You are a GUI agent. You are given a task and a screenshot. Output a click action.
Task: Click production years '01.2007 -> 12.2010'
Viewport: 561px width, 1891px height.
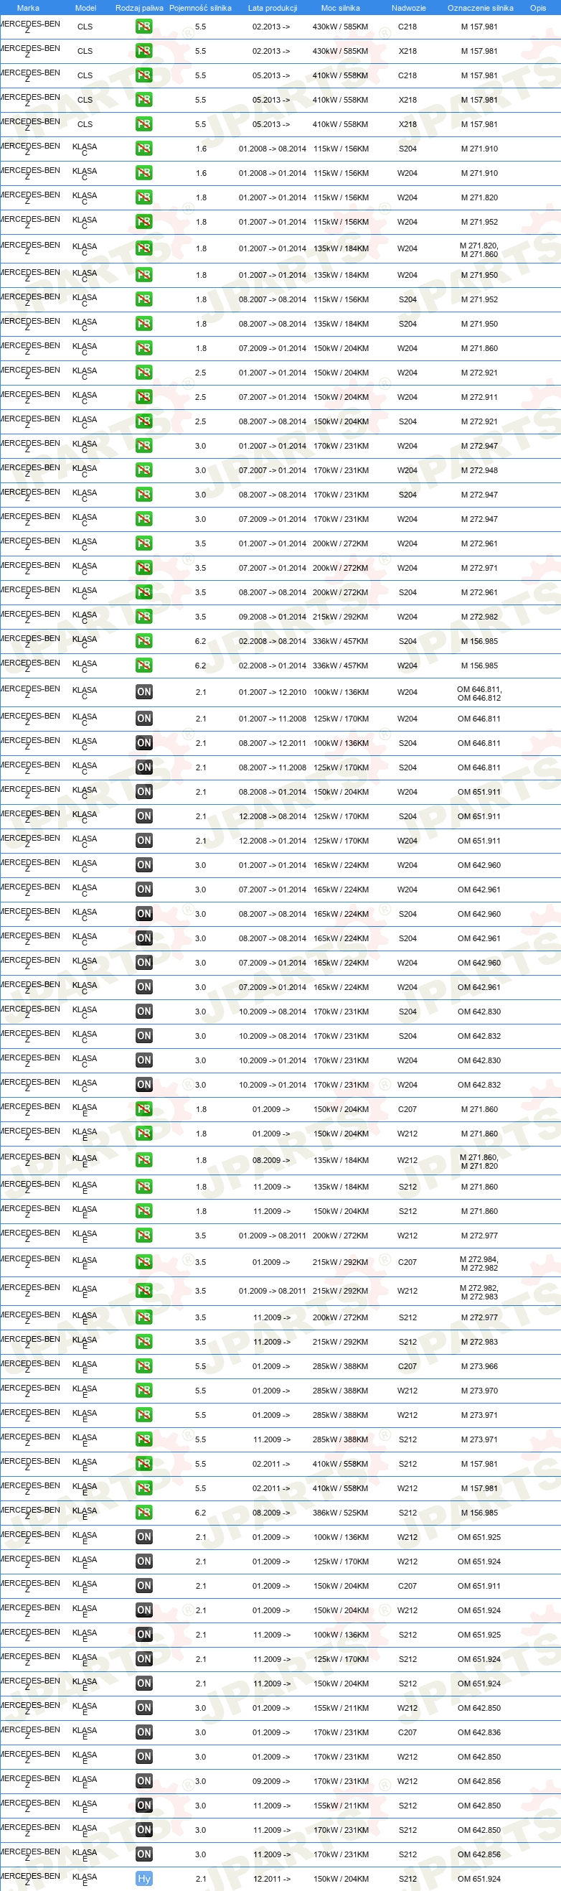[x=272, y=692]
